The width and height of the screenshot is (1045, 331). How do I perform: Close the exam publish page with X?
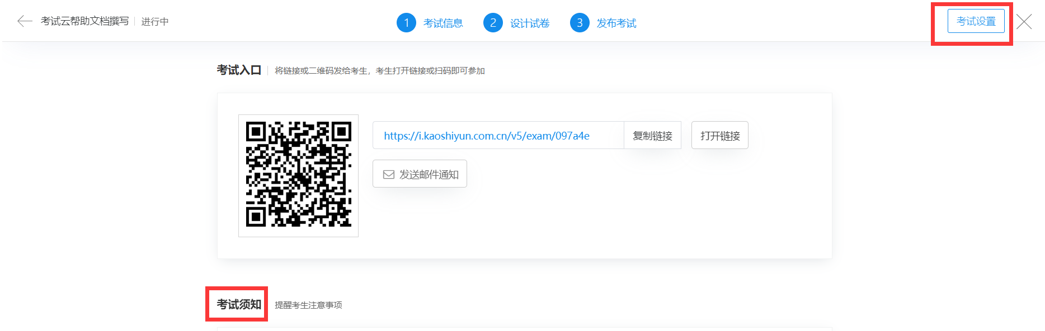pyautogui.click(x=1024, y=21)
